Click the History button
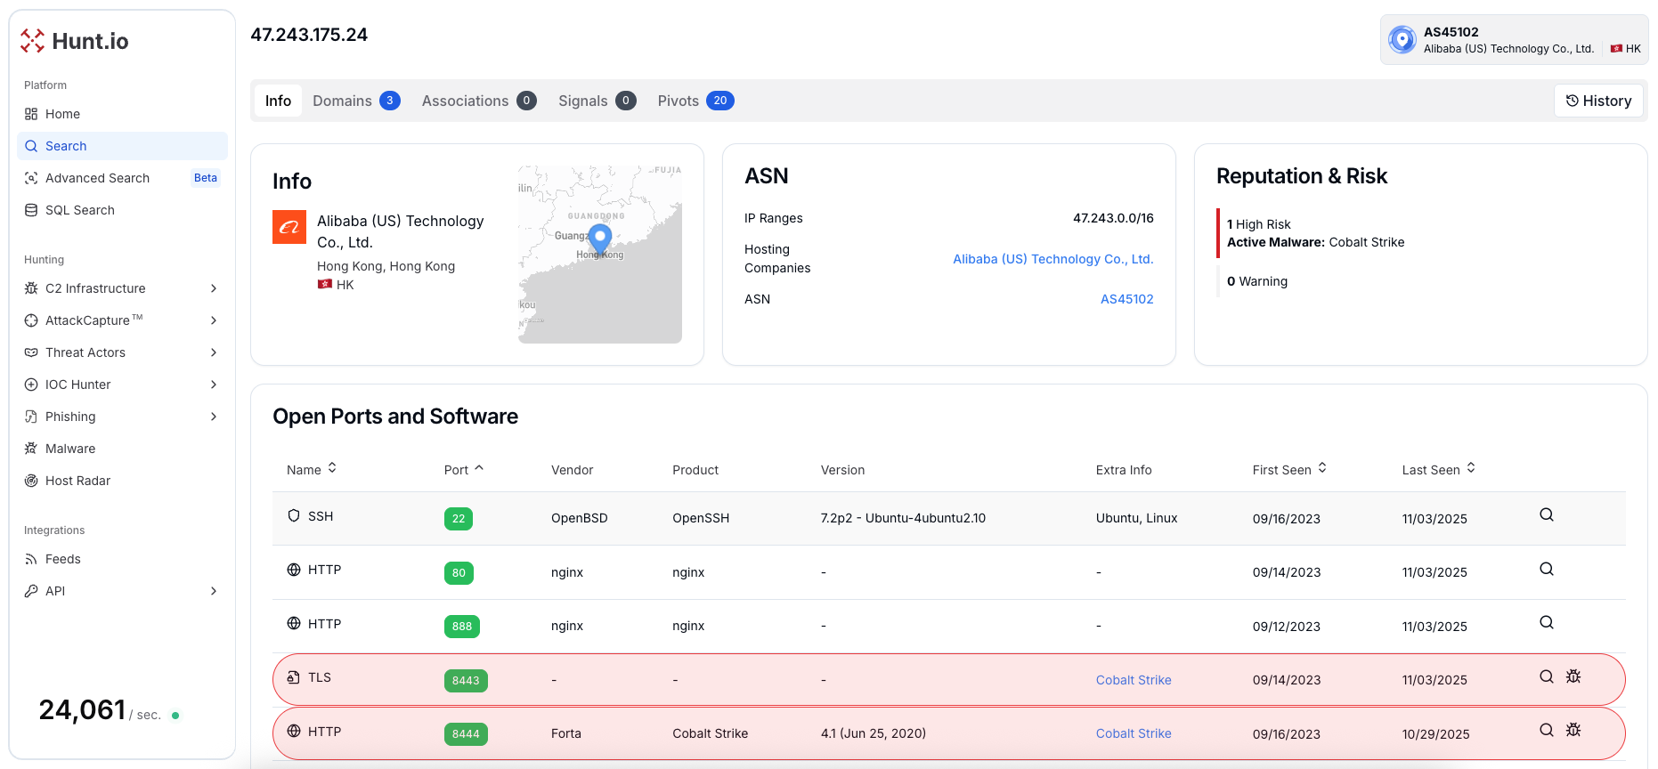This screenshot has width=1658, height=769. 1598,101
